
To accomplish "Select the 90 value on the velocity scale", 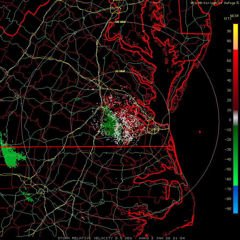I will [229, 31].
